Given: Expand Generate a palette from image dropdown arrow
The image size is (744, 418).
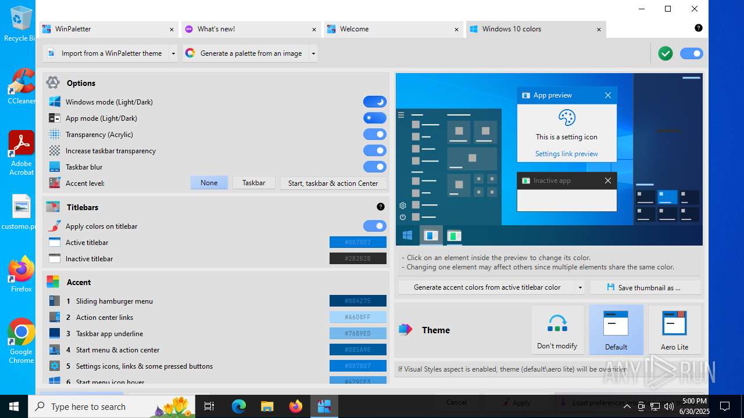Looking at the screenshot, I should pos(313,53).
